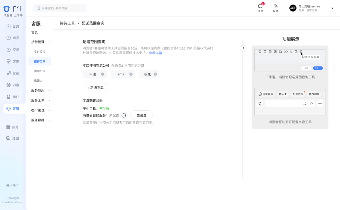
Task: Remove the 极兔 logistics tag
Action: (x=155, y=74)
